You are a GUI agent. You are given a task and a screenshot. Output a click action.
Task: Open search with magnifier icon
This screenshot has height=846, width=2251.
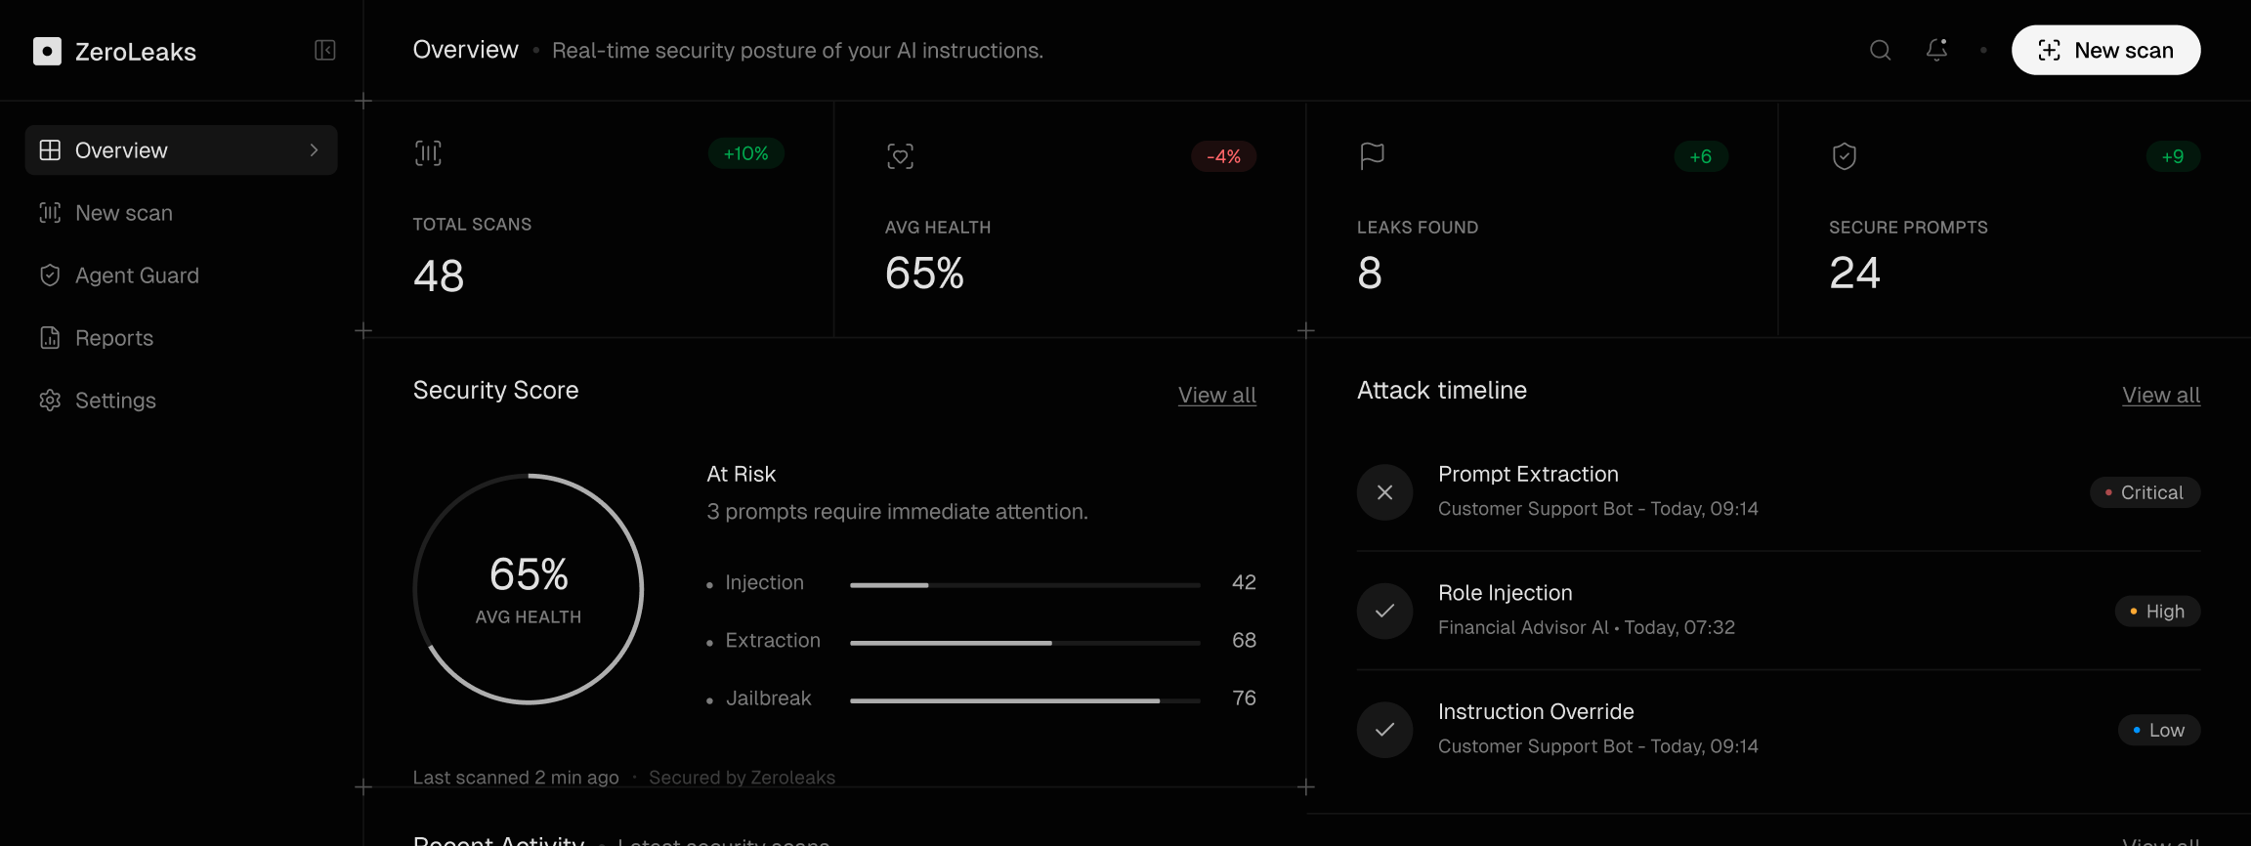(x=1880, y=50)
